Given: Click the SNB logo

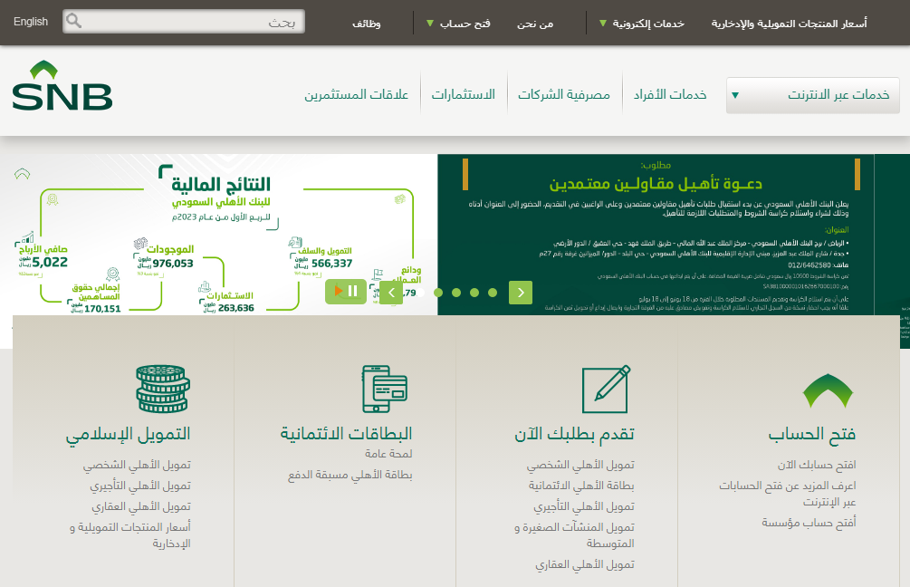Looking at the screenshot, I should (62, 85).
